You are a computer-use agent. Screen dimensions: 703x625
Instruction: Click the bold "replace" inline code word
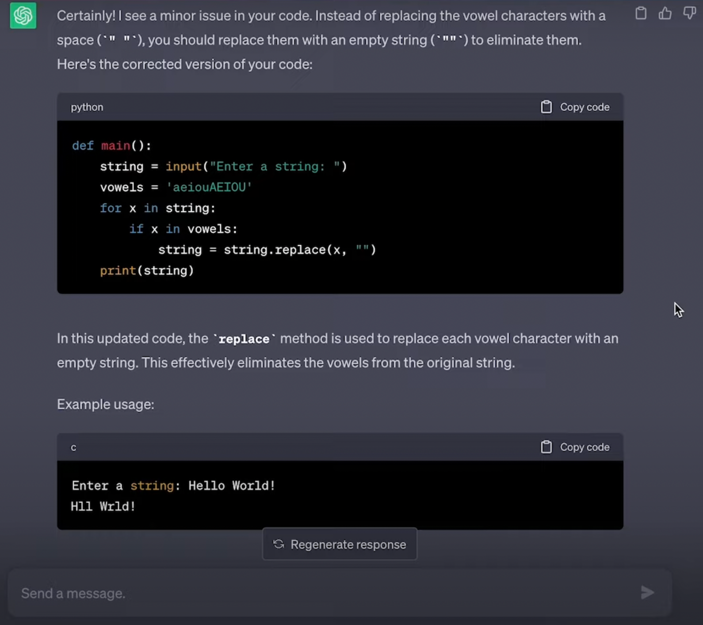click(244, 339)
